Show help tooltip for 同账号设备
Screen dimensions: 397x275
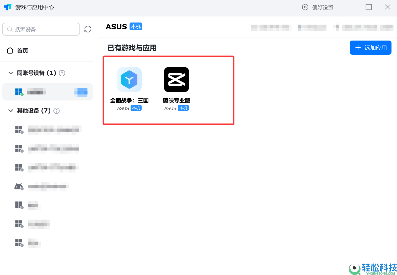coord(62,73)
